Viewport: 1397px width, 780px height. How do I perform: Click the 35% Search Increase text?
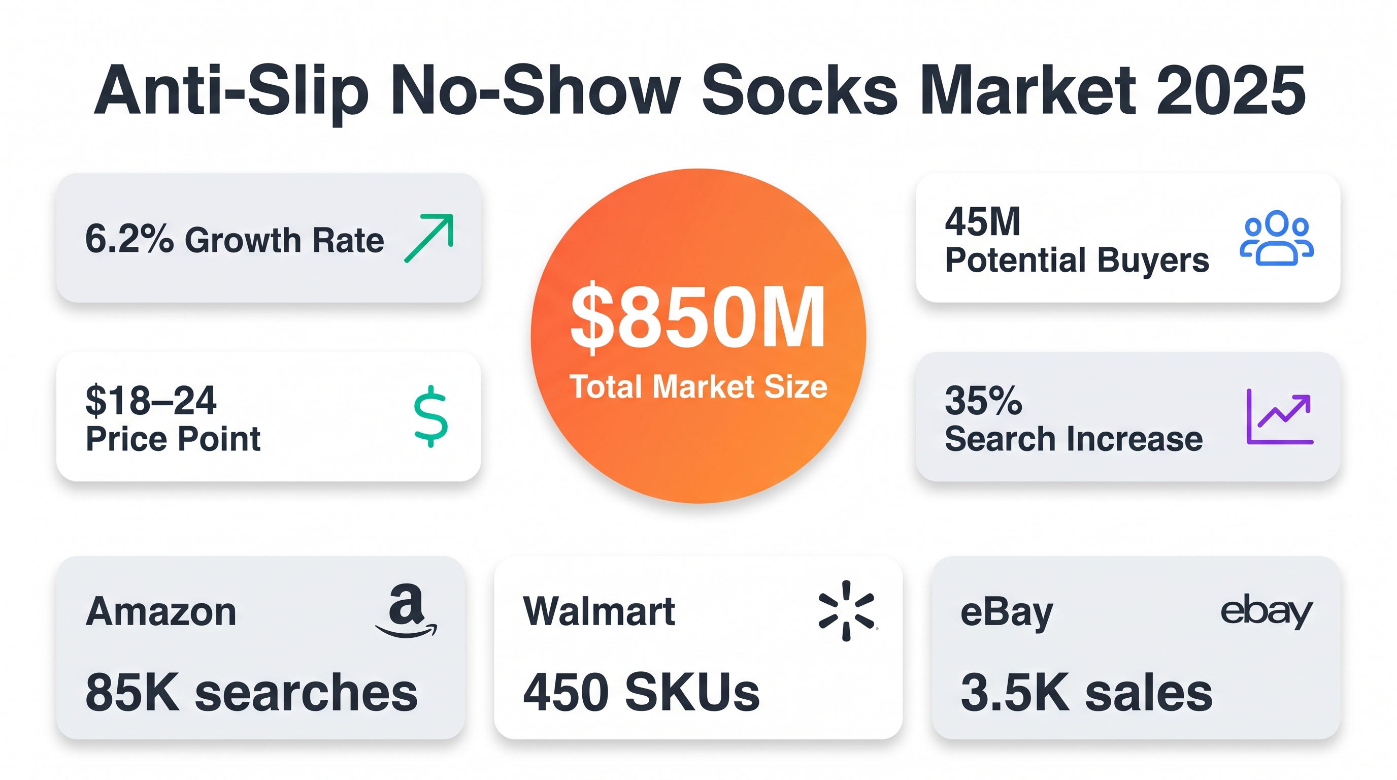[x=1073, y=419]
